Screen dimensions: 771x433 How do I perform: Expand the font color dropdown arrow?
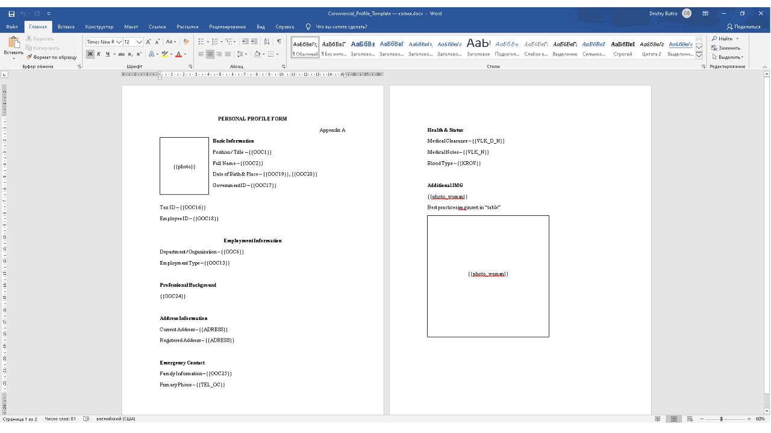pos(186,54)
